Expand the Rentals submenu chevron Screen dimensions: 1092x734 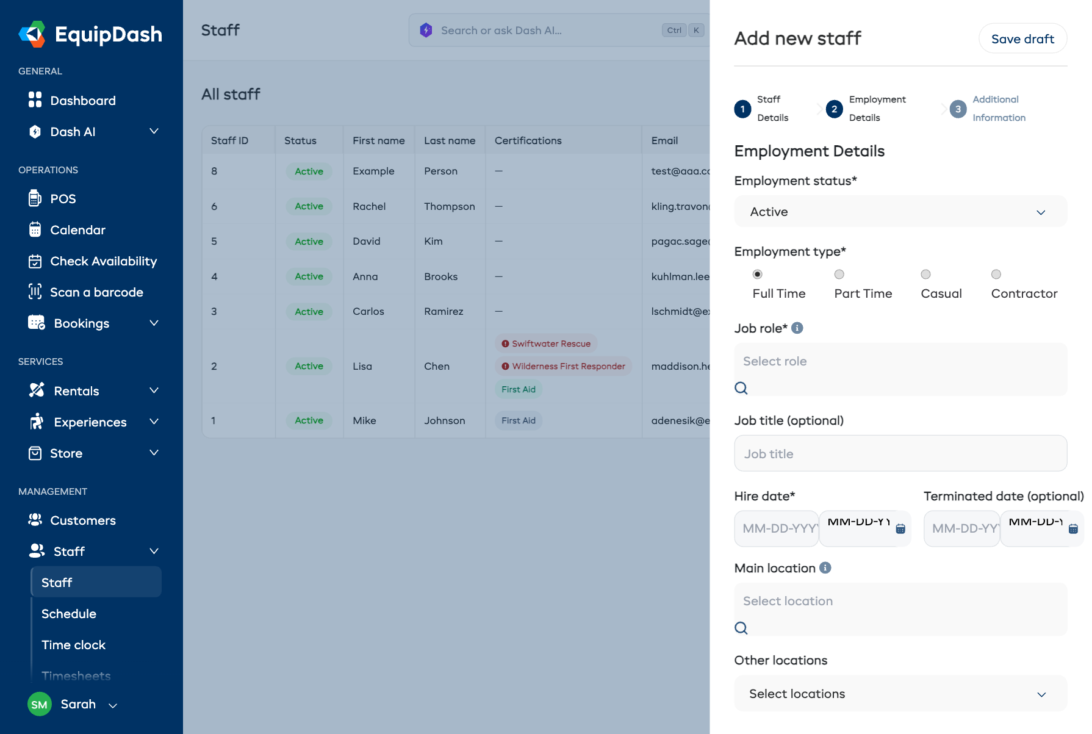154,390
